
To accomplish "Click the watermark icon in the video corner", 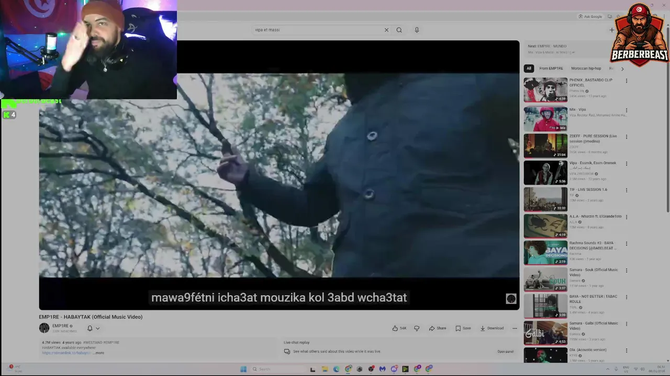I will coord(511,299).
